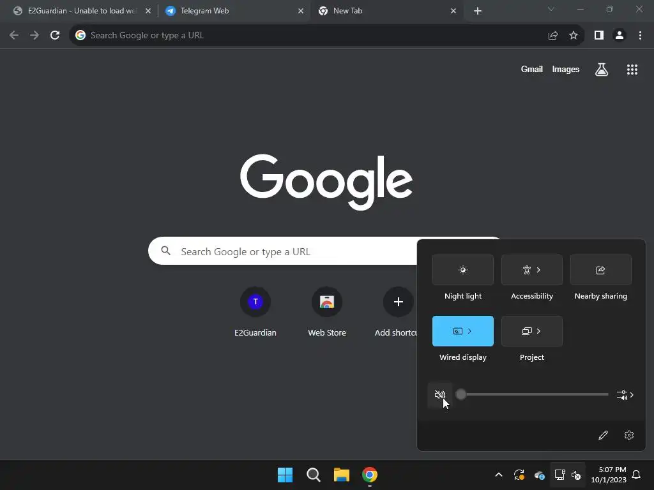
Task: Click the network tray icon
Action: 559,475
